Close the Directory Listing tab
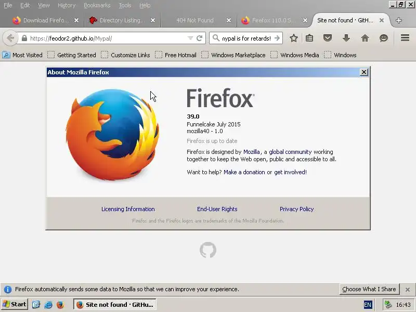The height and width of the screenshot is (312, 416). click(153, 20)
